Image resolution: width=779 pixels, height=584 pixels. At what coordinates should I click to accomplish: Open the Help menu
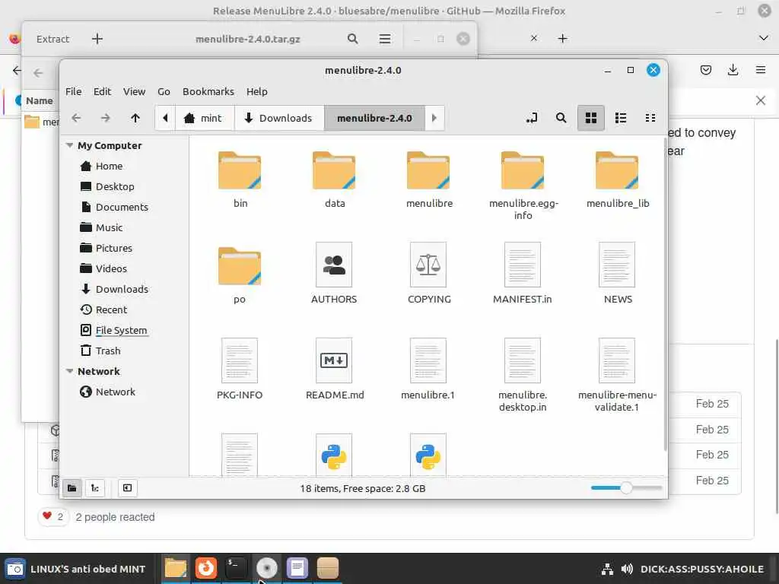(x=257, y=91)
